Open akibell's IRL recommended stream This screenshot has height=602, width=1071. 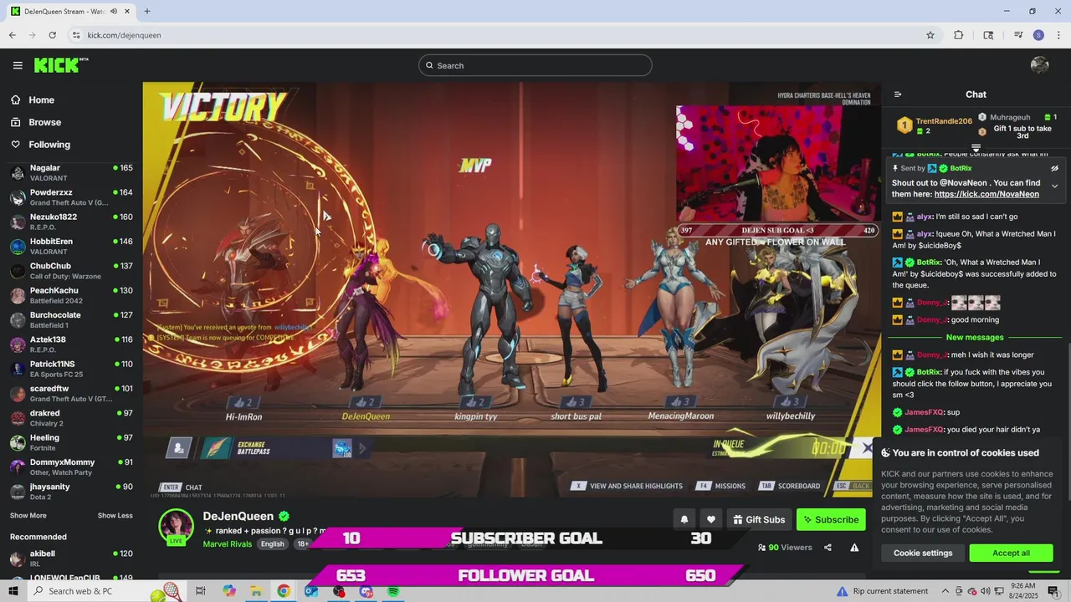pos(71,559)
